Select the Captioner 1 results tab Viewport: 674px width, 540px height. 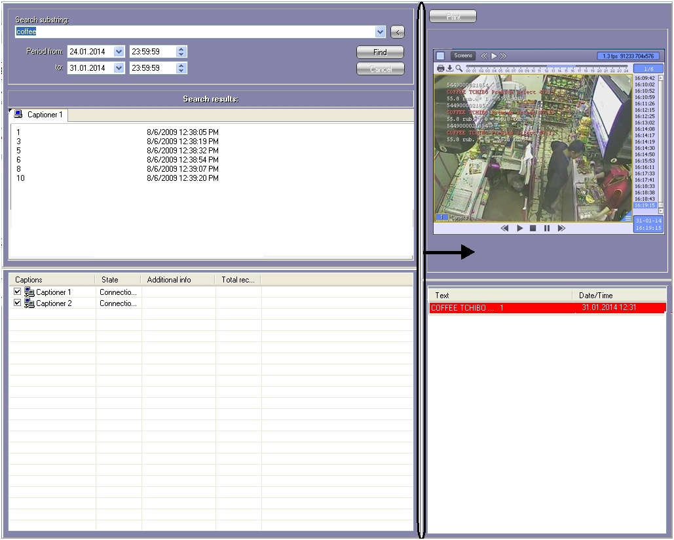(39, 115)
